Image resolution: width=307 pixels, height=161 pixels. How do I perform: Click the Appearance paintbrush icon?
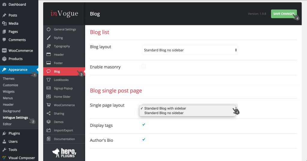(x=4, y=69)
